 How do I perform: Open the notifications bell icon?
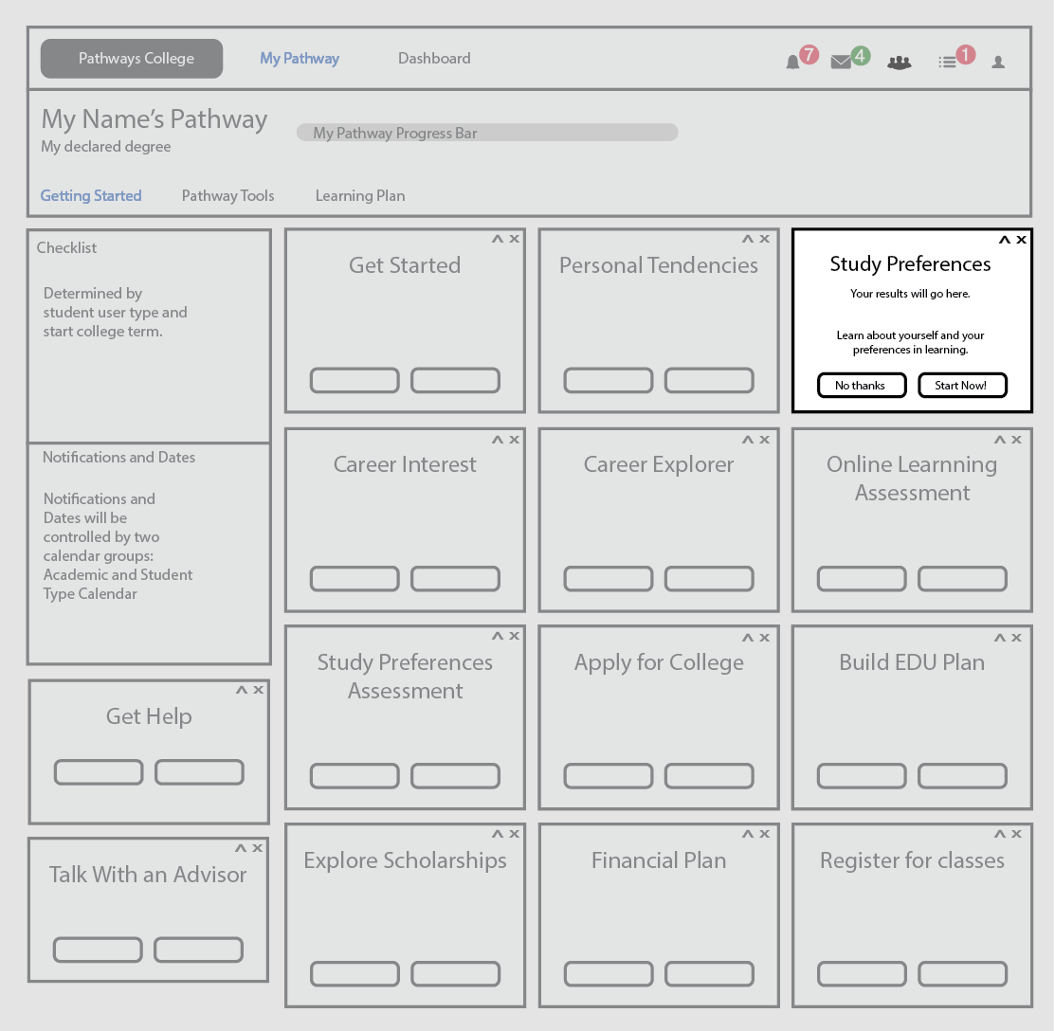click(791, 61)
